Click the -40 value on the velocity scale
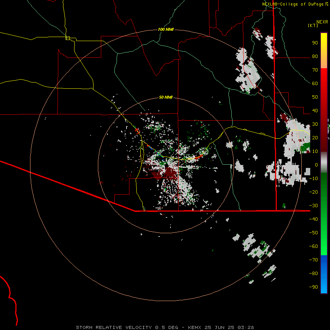 (313, 219)
